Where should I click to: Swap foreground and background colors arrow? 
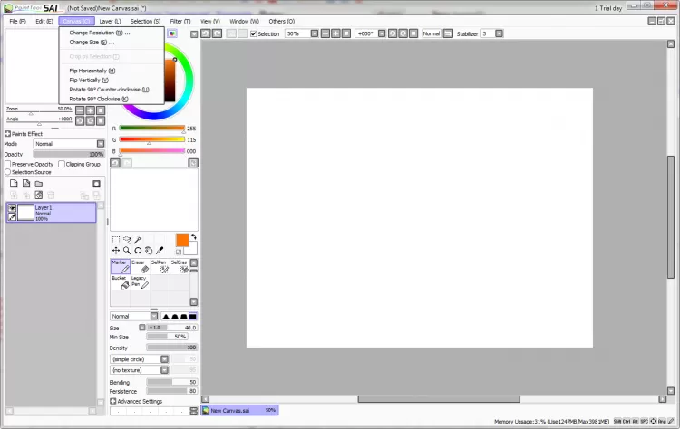194,237
